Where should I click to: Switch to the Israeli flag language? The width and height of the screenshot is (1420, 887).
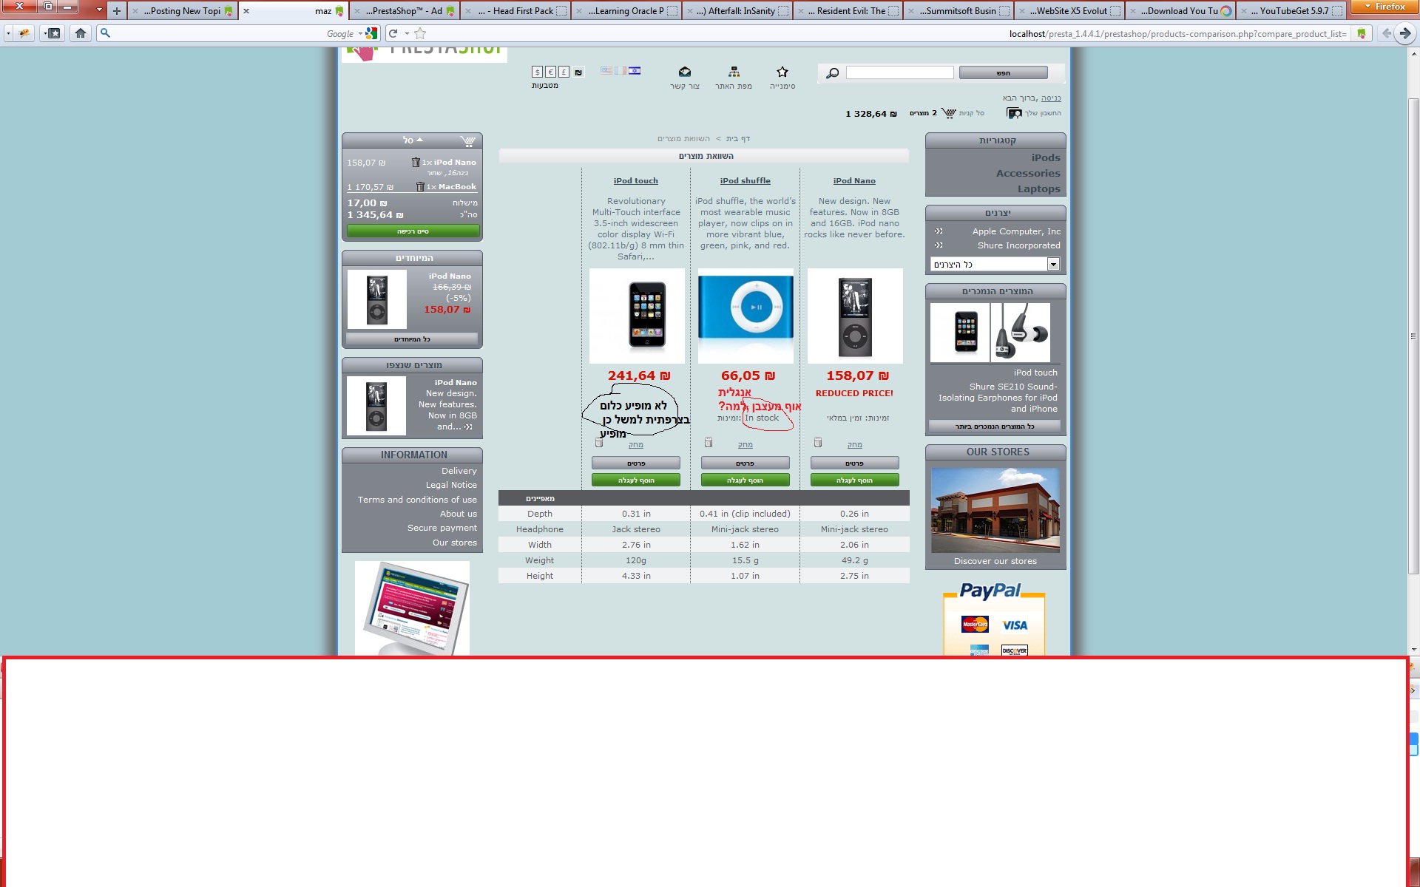tap(635, 71)
